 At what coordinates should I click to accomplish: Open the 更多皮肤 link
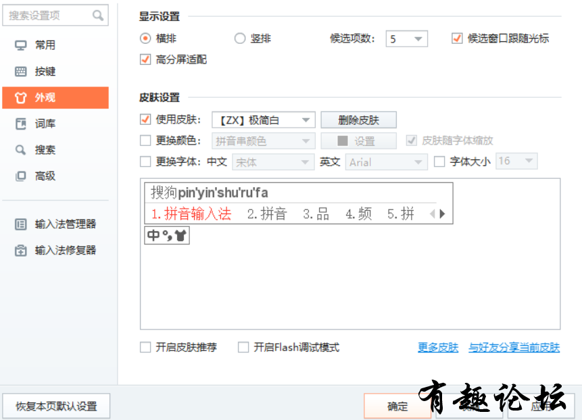click(438, 347)
